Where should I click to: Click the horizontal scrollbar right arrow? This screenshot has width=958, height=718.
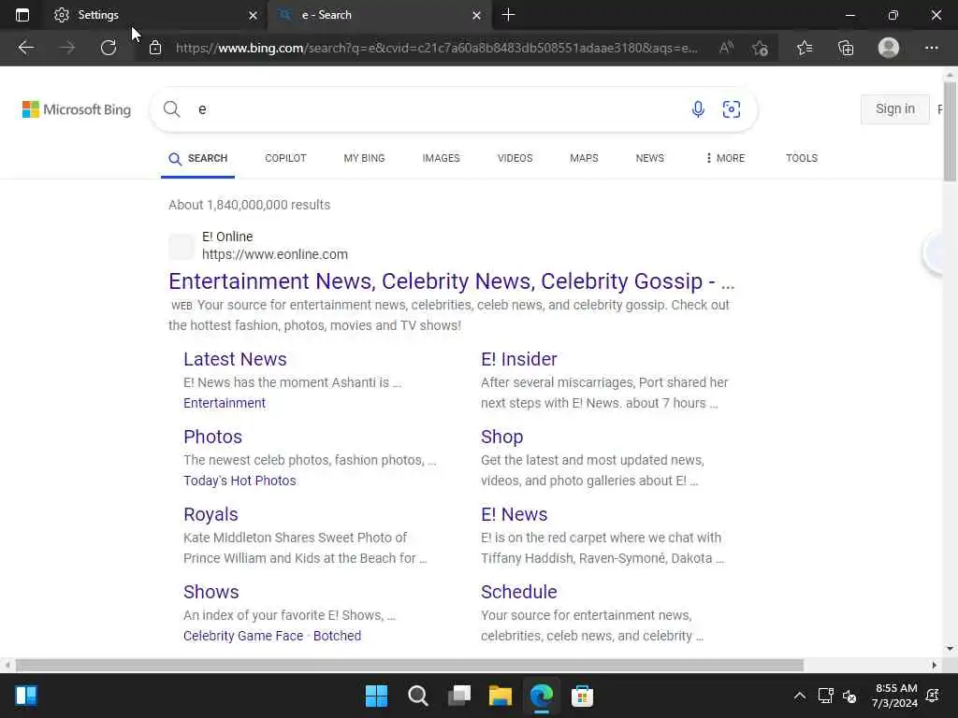point(935,665)
